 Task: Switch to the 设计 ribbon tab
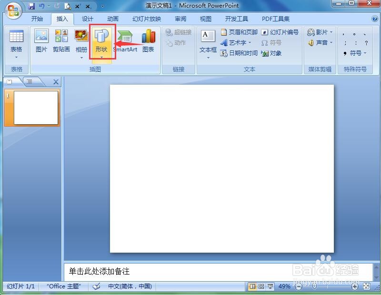tap(87, 19)
